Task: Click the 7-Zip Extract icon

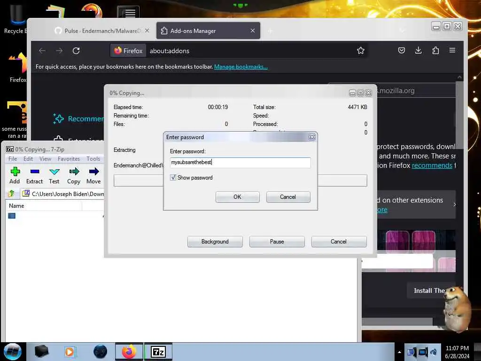Action: [x=34, y=176]
